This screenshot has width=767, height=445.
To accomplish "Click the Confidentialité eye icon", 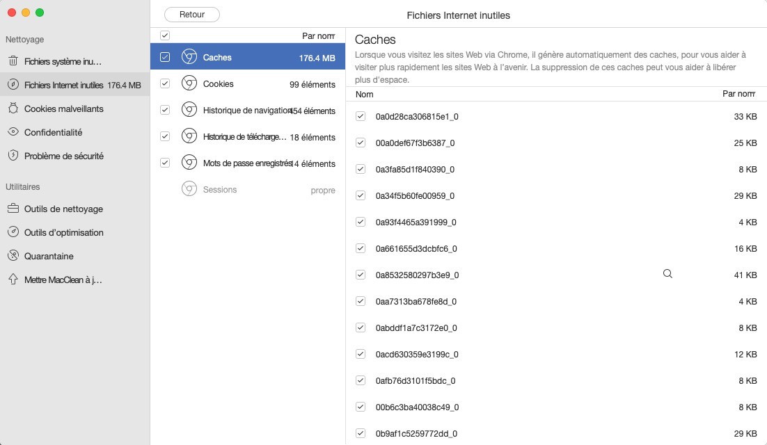I will (13, 132).
